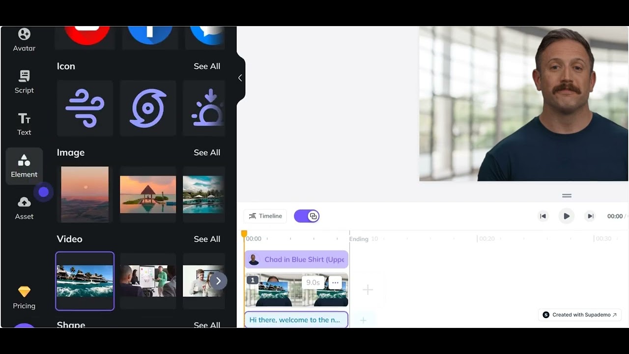The image size is (629, 354).
Task: See all Icon elements
Action: point(207,66)
